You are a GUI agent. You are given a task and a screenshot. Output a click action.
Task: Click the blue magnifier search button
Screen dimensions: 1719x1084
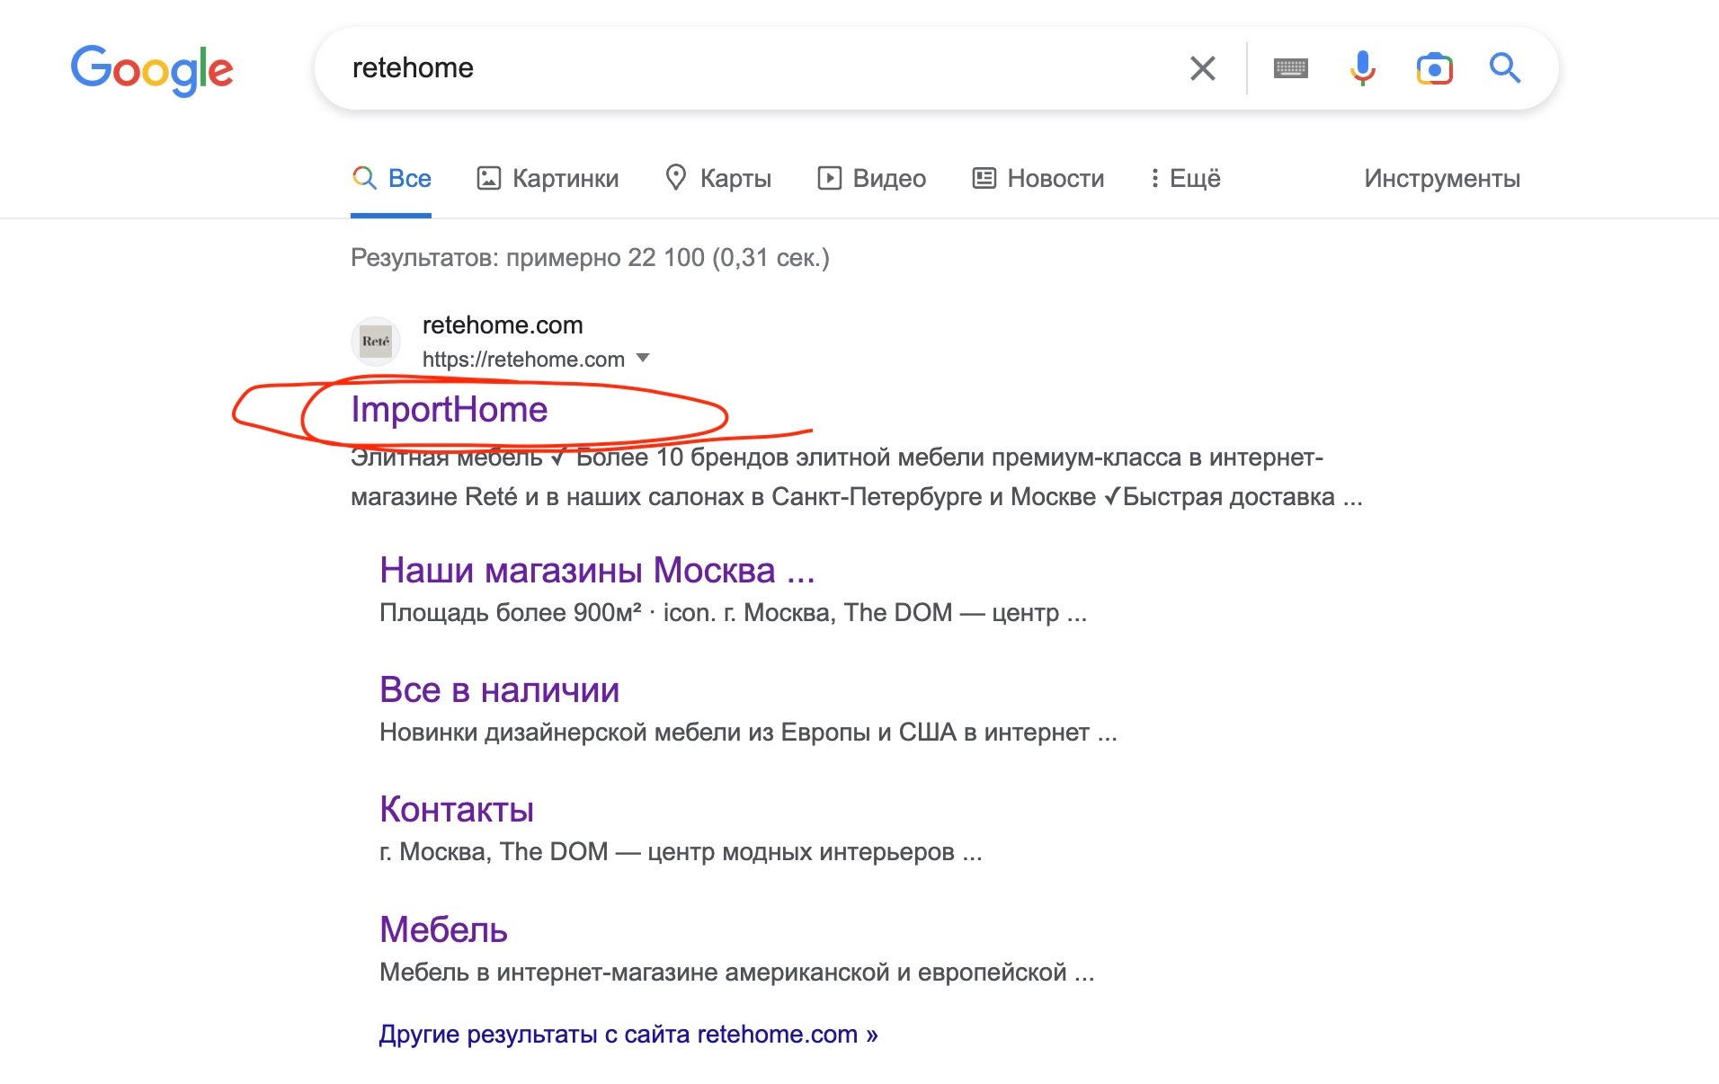[1505, 68]
